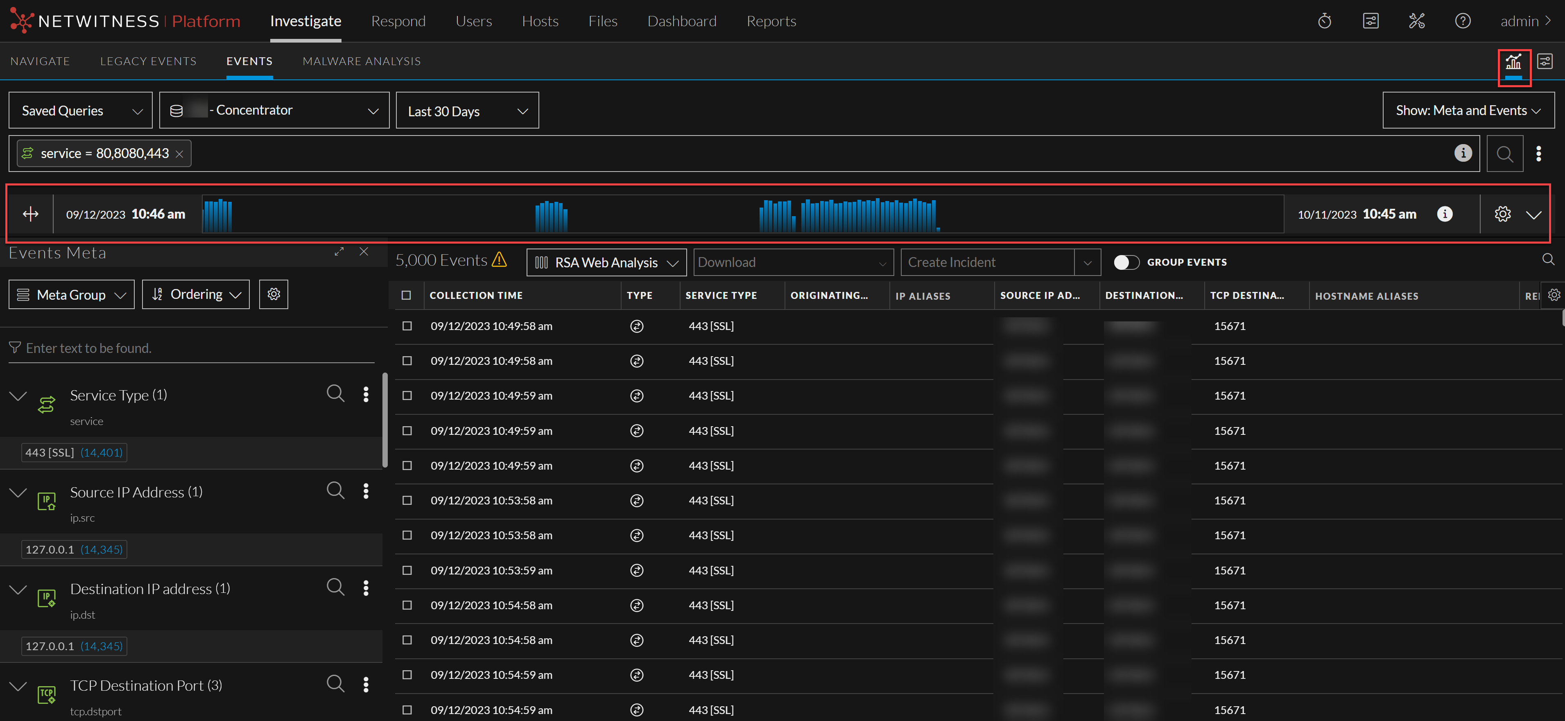Click the jobs stopwatch icon
1565x721 pixels.
tap(1324, 21)
